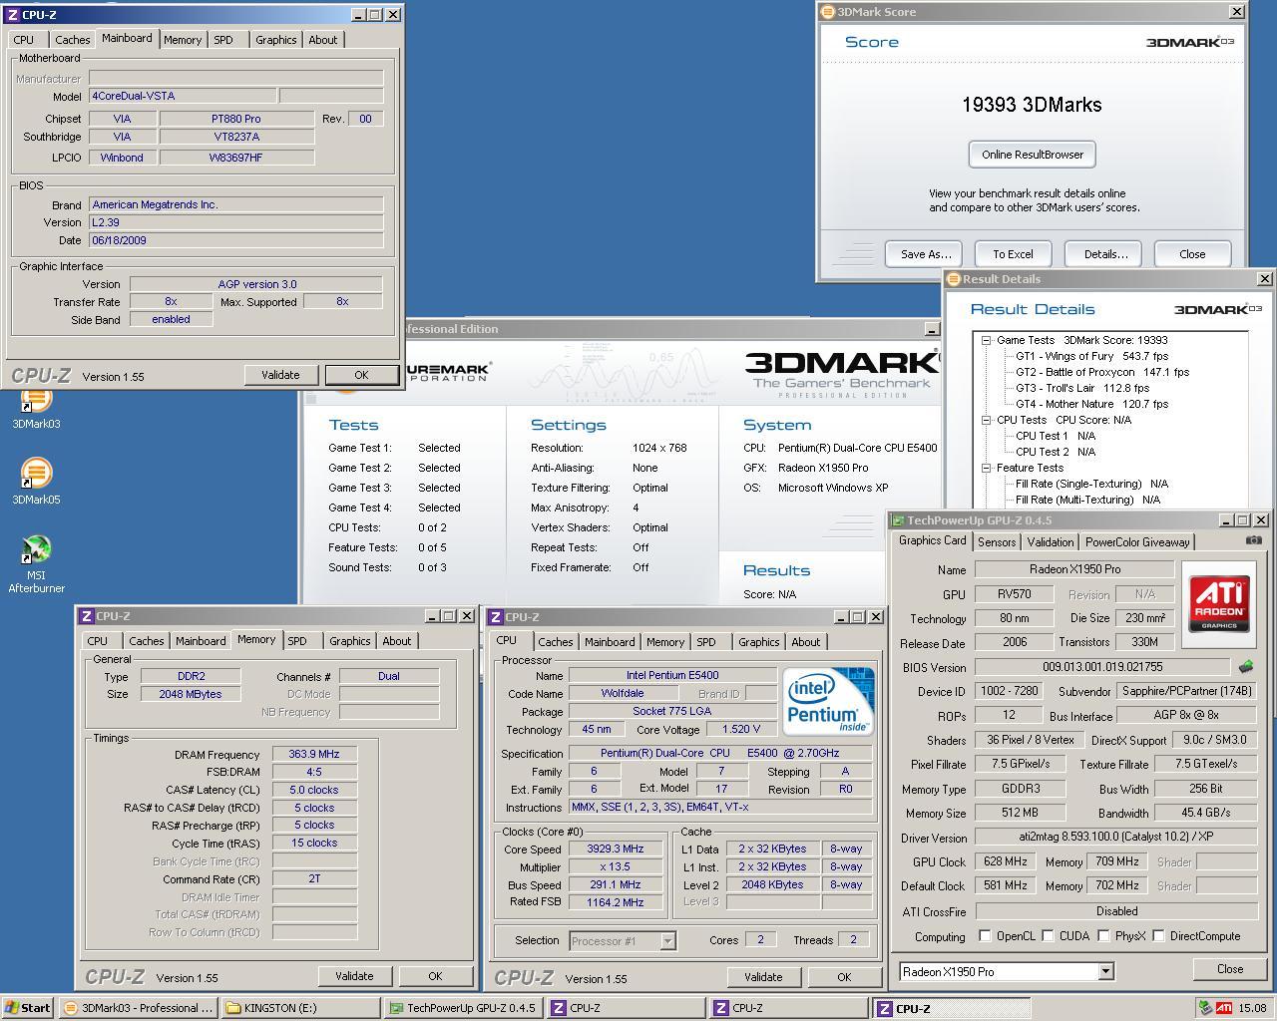Open Validation tab in GPU-Z
This screenshot has height=1021, width=1277.
coord(1051,542)
